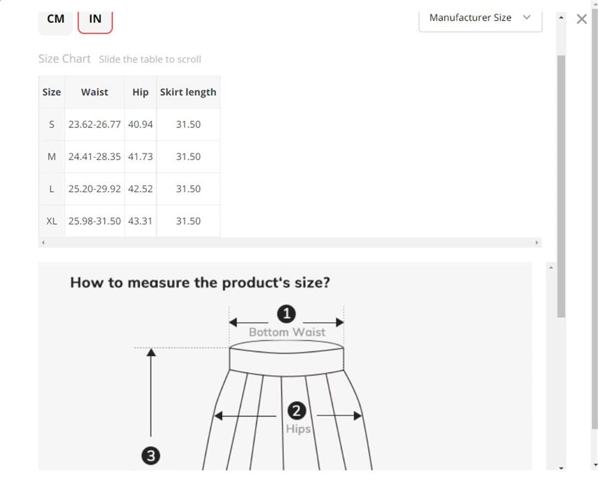Click the number 2 Hips marker
This screenshot has width=598, height=490.
click(296, 411)
